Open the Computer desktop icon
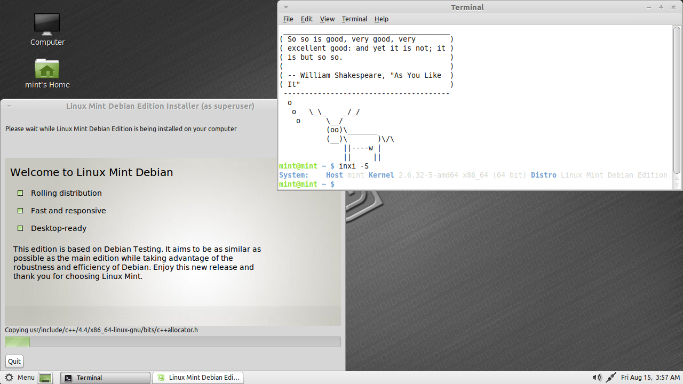 [47, 24]
